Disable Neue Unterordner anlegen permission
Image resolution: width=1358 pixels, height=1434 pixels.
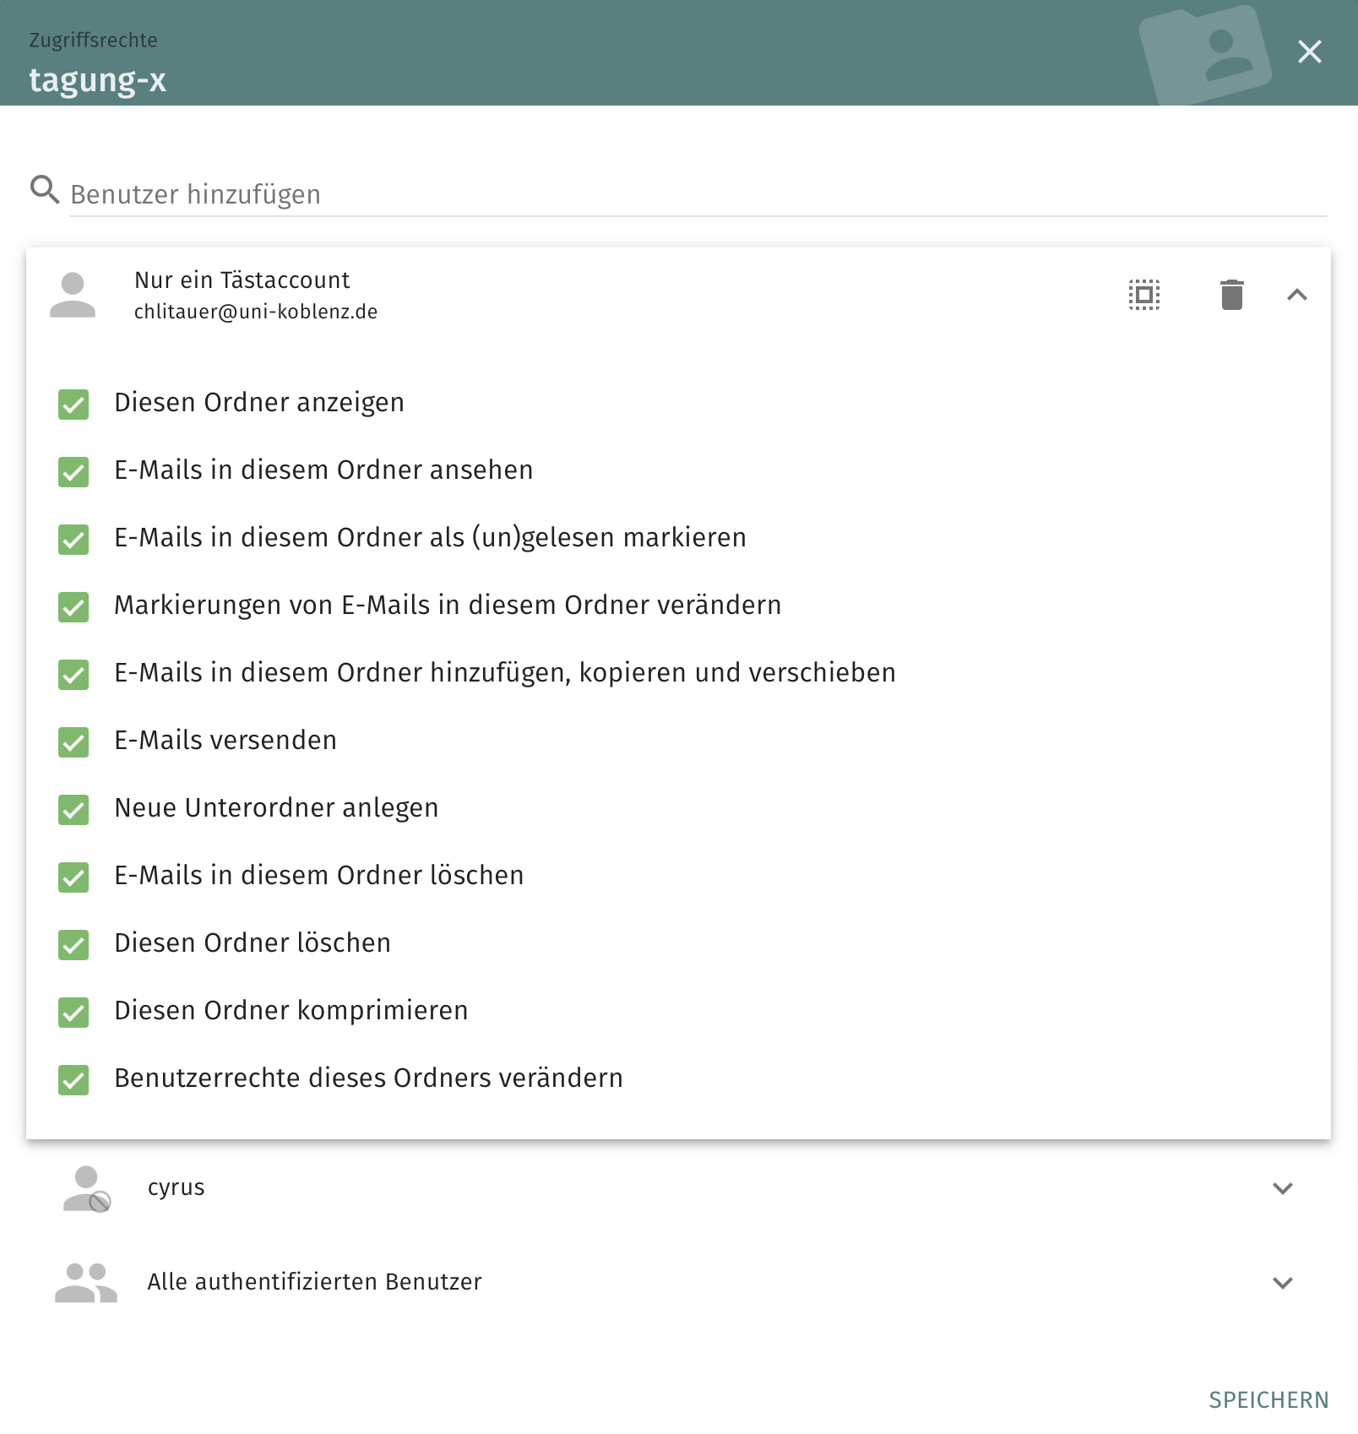[73, 810]
